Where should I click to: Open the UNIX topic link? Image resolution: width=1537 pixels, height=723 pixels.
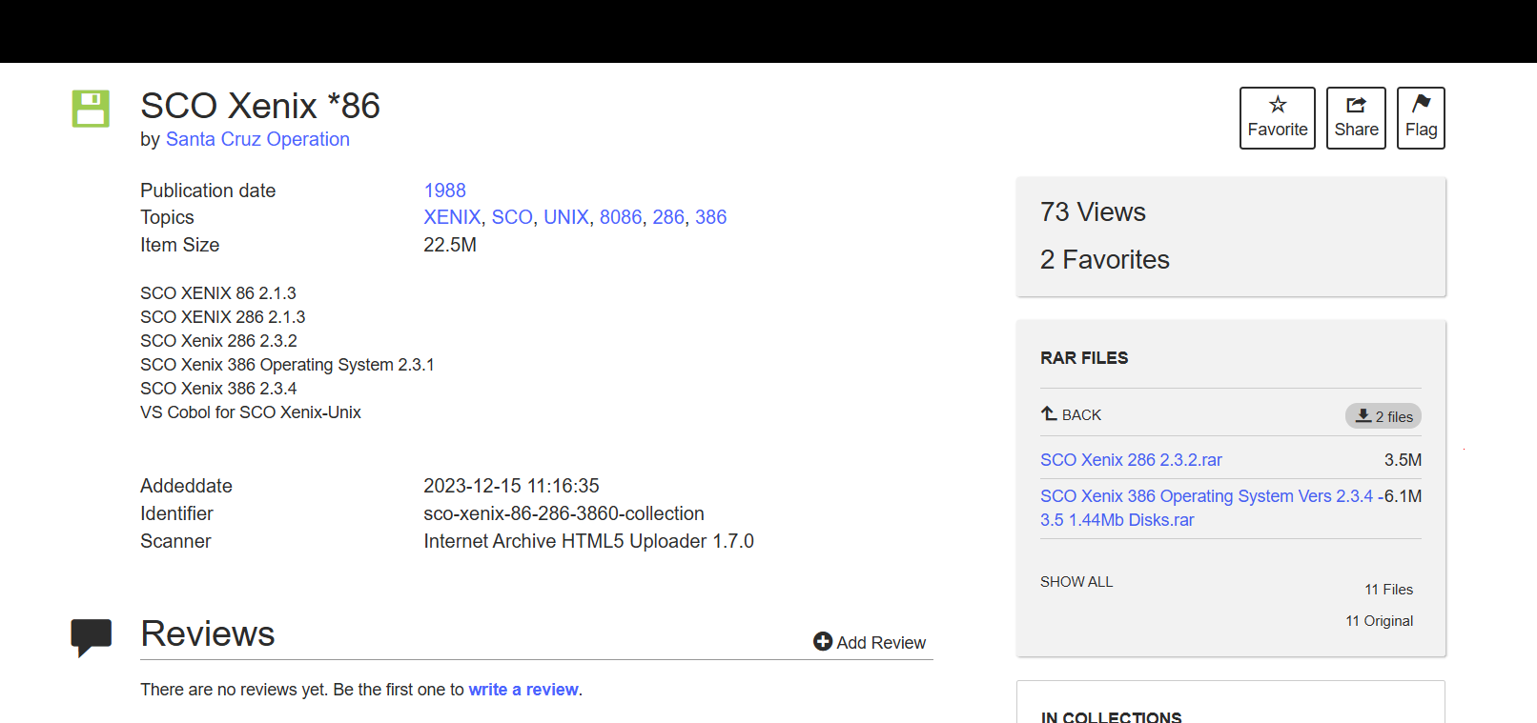click(566, 217)
